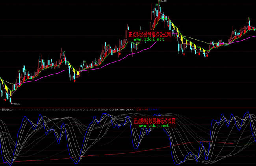
Task: Click the green up-arrow marker at the chart's highest peak
Action: tap(159, 2)
